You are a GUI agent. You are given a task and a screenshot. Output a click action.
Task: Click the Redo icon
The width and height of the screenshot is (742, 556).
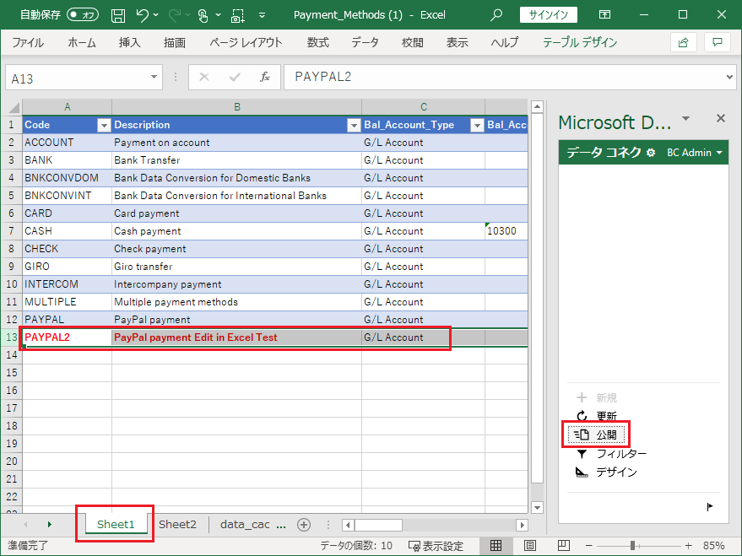(x=174, y=15)
